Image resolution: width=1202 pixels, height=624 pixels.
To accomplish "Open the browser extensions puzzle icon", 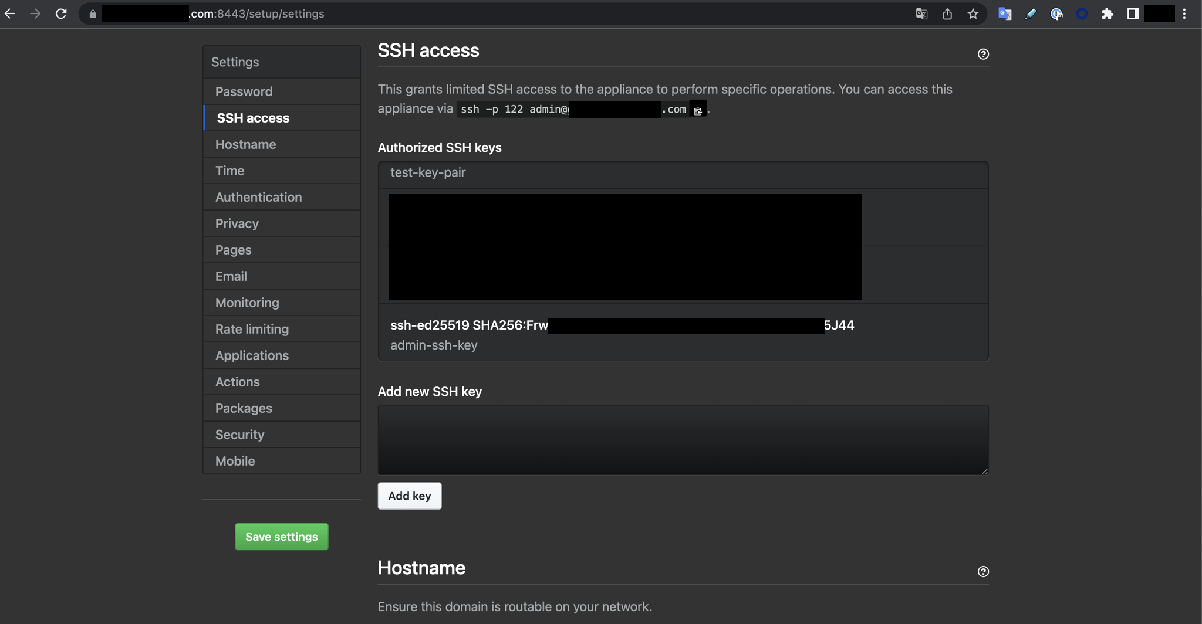I will coord(1107,13).
